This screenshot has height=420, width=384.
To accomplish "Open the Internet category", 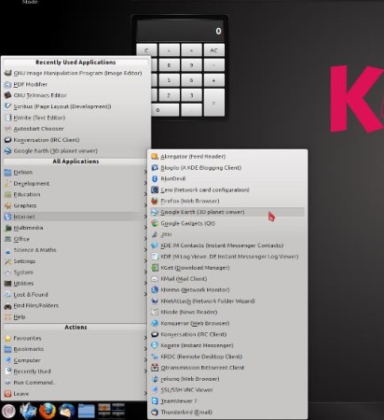I will (x=75, y=217).
